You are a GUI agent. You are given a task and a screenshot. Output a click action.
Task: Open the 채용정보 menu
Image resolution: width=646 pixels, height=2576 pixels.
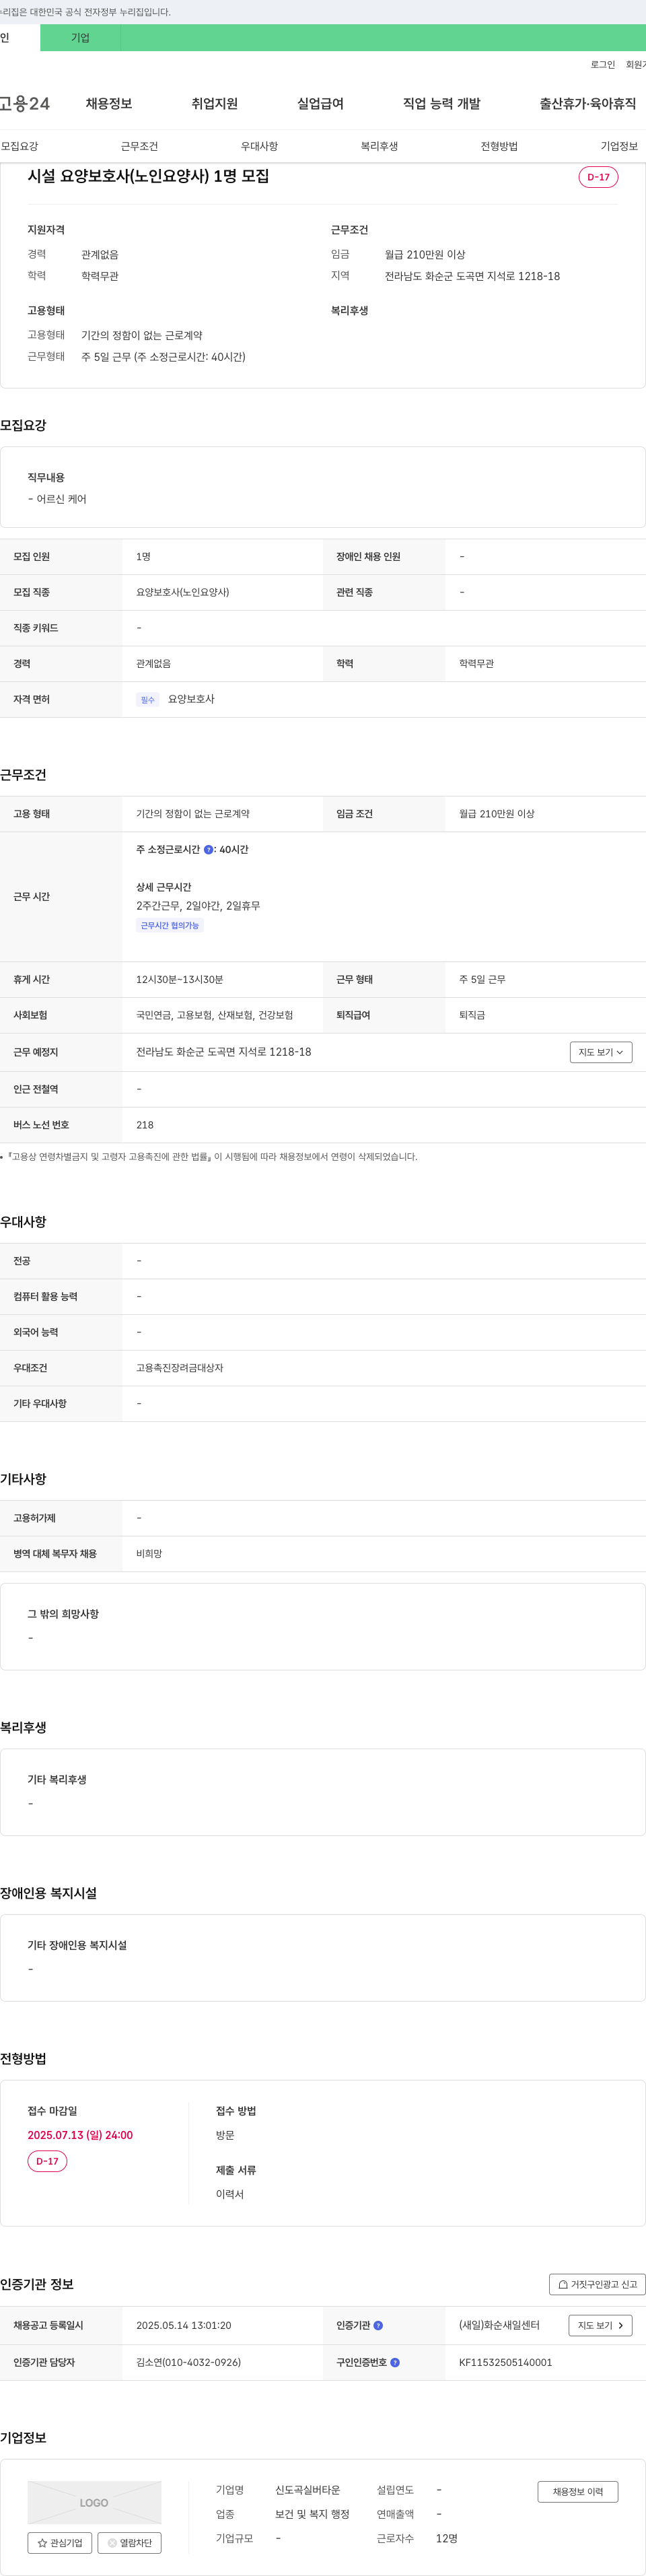(109, 103)
